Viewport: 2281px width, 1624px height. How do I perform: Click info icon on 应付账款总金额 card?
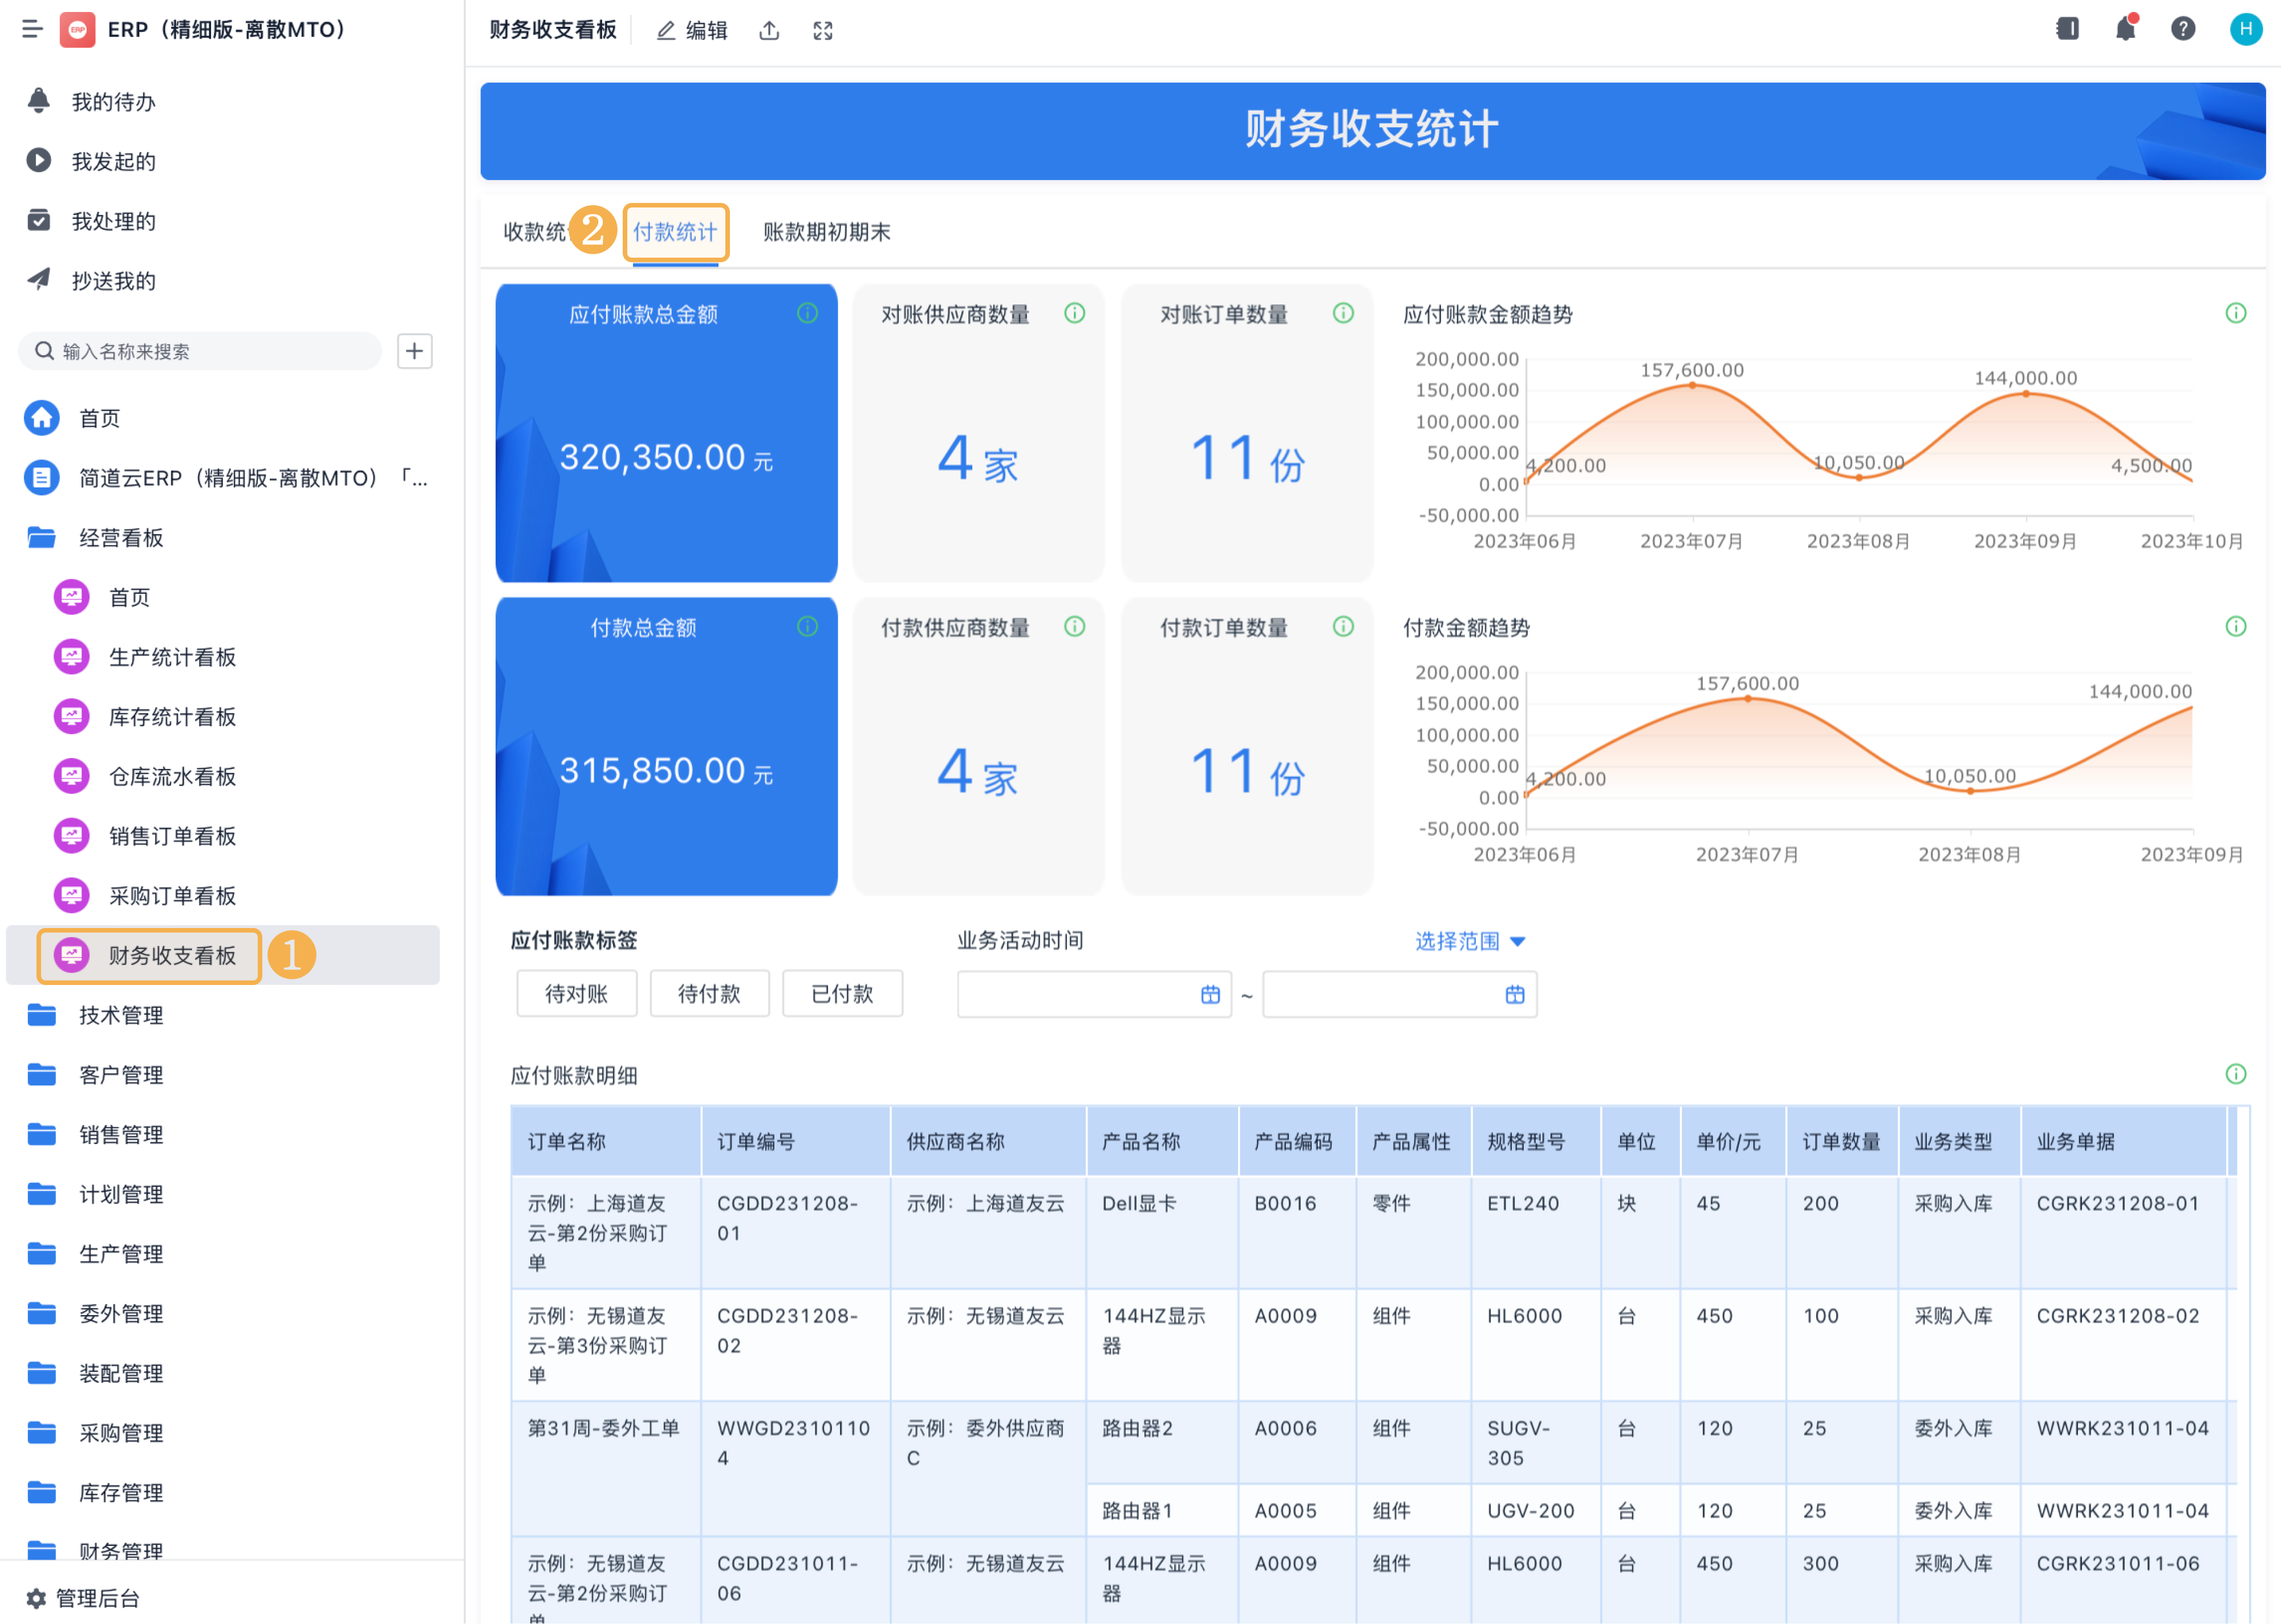[x=807, y=313]
